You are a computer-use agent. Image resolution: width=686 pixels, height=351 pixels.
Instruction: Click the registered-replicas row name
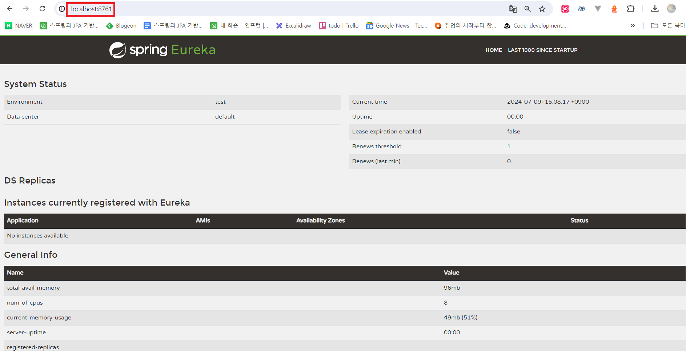coord(33,347)
